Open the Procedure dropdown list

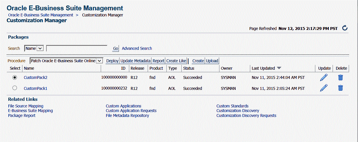[66, 61]
